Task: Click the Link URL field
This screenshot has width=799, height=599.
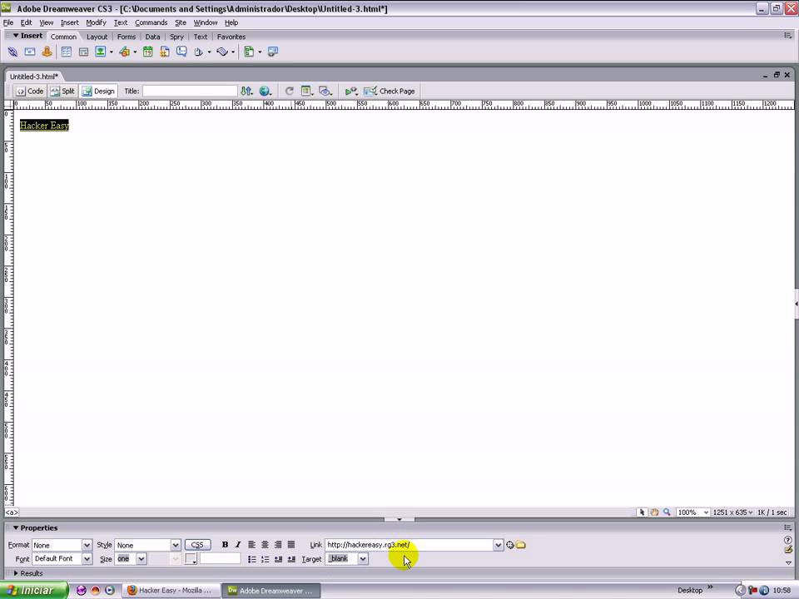Action: coord(409,545)
